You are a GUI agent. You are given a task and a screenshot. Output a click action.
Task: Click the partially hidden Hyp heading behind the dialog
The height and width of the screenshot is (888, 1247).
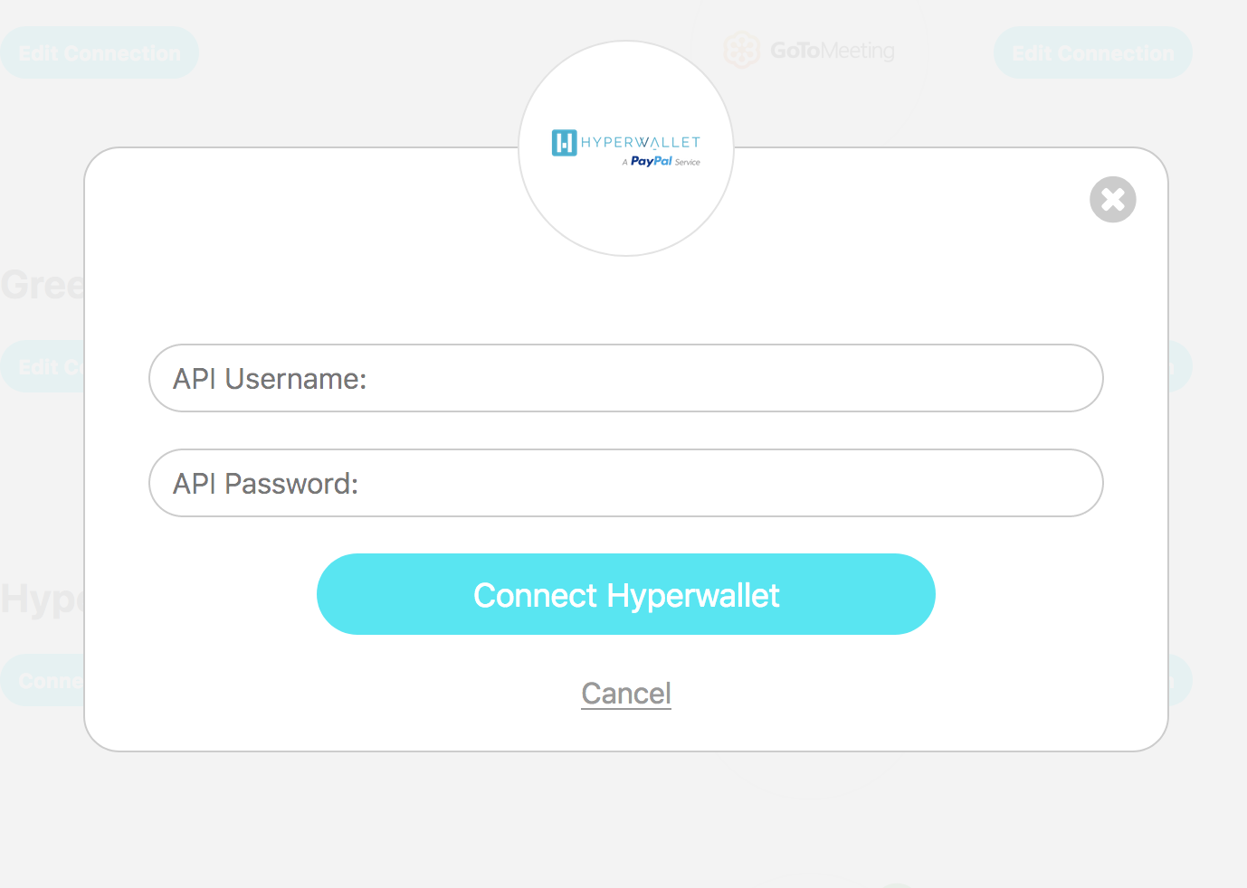click(x=42, y=599)
